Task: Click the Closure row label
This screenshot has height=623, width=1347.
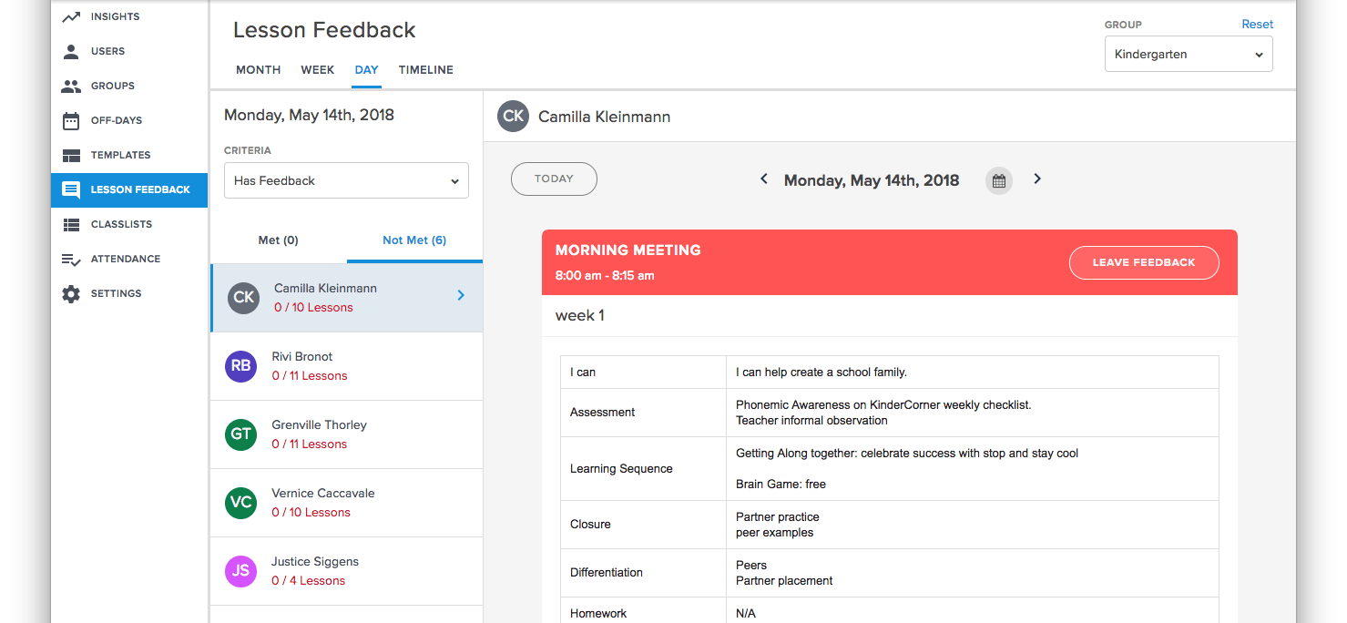Action: tap(590, 525)
